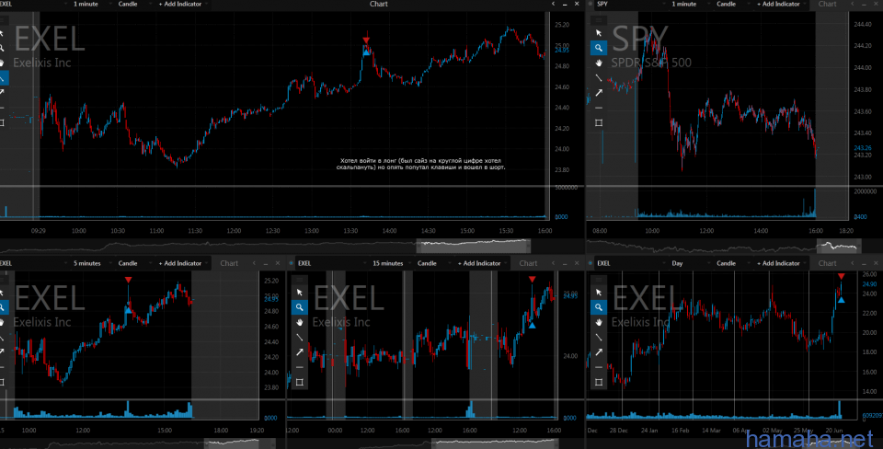This screenshot has width=883, height=449.
Task: Select the hand pan tool in SPY chart
Action: (x=599, y=63)
